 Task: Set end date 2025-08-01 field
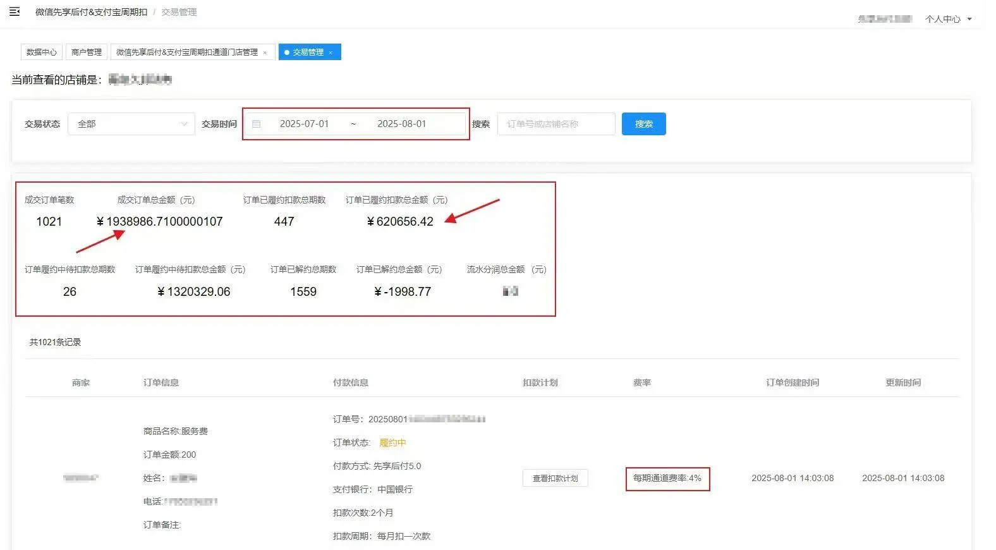(402, 124)
